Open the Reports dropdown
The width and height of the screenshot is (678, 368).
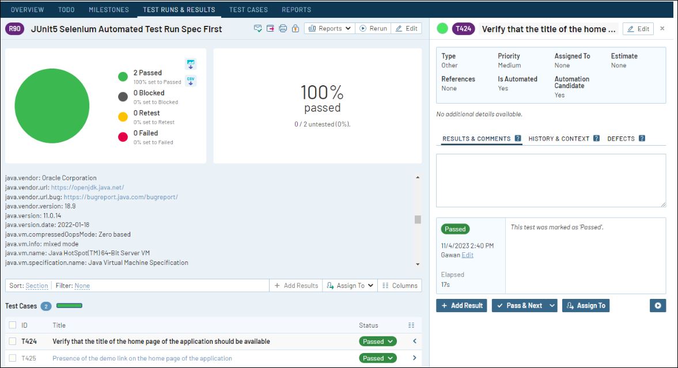coord(329,28)
